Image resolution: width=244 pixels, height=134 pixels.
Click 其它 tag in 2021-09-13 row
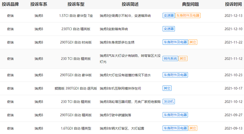click(x=193, y=128)
